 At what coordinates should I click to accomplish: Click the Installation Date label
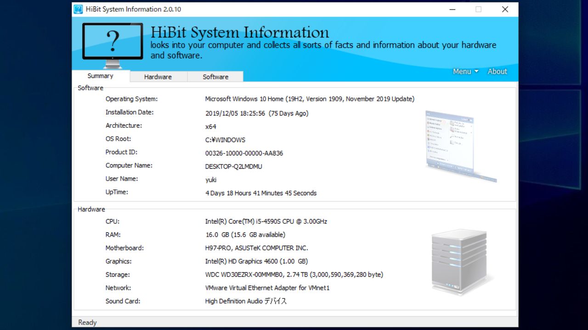click(x=130, y=112)
